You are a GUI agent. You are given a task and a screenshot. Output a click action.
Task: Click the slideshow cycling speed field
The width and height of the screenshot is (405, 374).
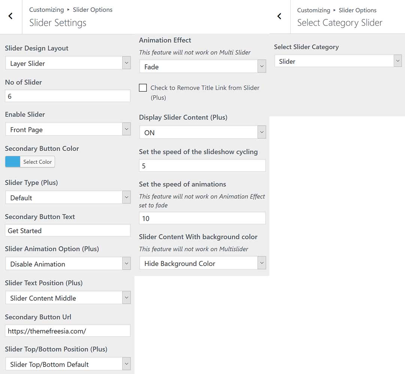pyautogui.click(x=202, y=166)
